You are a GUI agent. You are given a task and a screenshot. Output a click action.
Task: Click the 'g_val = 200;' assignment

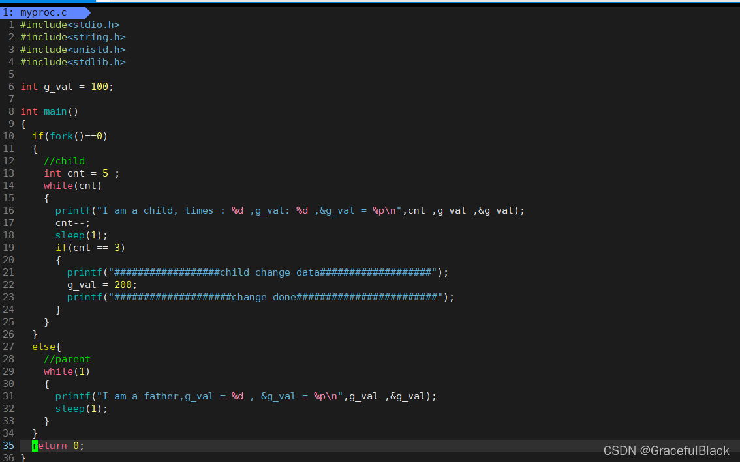(102, 285)
